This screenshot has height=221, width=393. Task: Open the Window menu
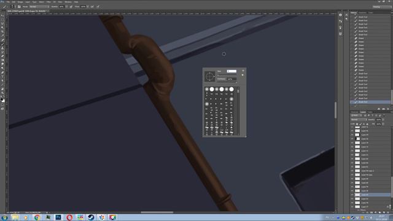(x=68, y=2)
